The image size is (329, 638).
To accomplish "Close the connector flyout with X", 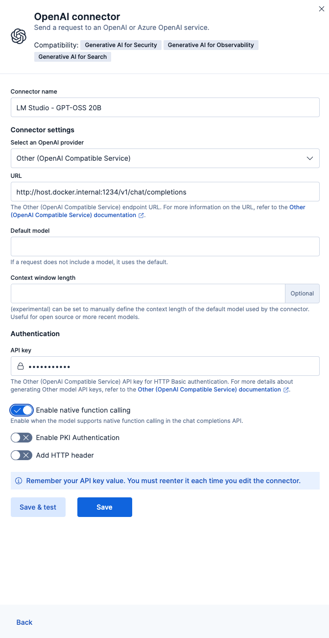I will coord(321,8).
